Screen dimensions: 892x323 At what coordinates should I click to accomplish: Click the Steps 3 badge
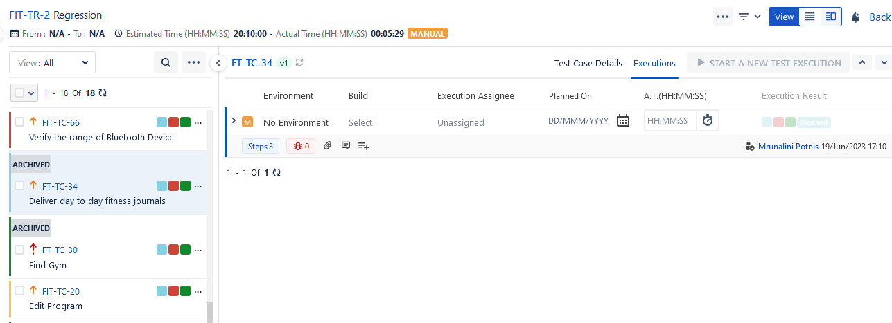tap(261, 146)
